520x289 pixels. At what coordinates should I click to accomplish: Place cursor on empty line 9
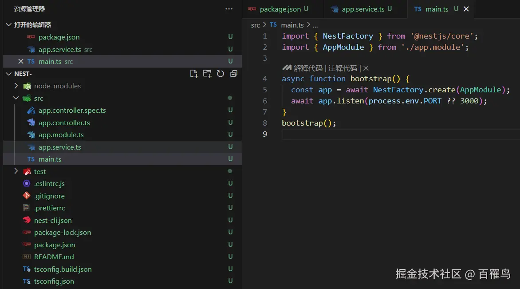(401, 134)
